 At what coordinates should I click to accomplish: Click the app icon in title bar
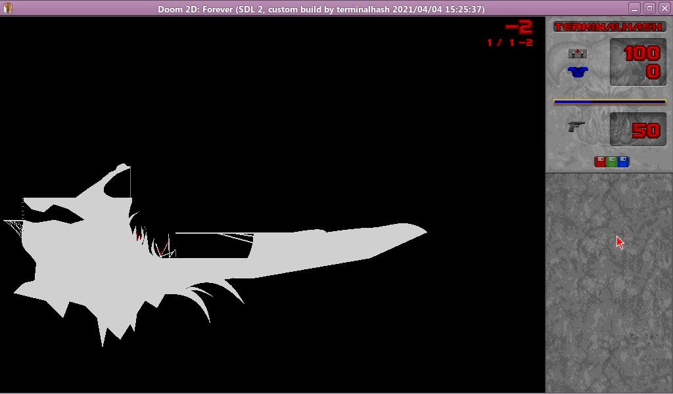tap(7, 8)
